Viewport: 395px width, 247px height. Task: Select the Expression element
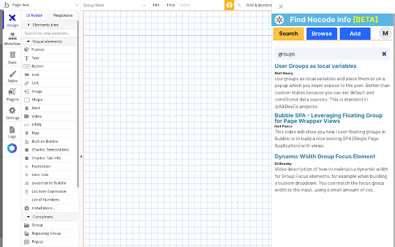click(49, 166)
